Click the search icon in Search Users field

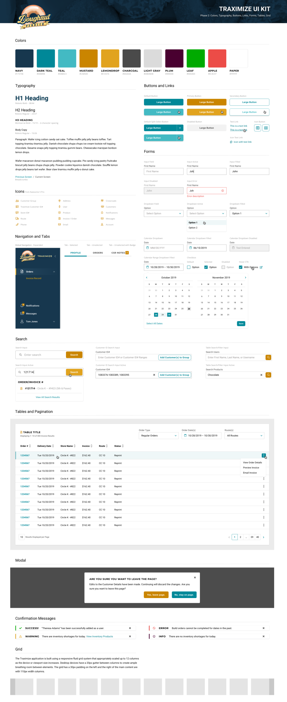(x=268, y=357)
